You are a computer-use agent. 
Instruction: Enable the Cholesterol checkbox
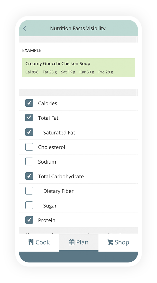point(29,147)
